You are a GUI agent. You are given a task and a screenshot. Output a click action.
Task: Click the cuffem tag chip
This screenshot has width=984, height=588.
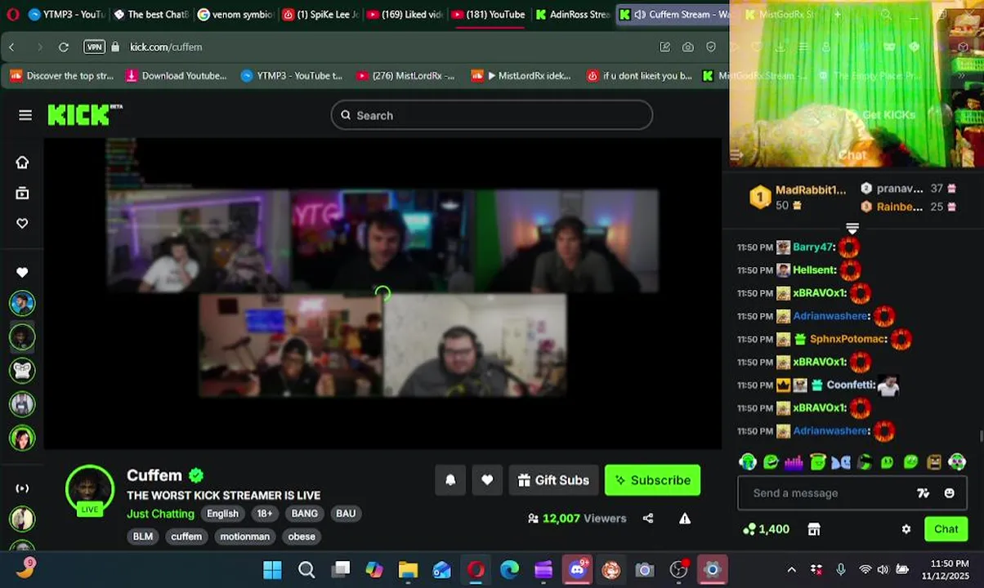(186, 537)
